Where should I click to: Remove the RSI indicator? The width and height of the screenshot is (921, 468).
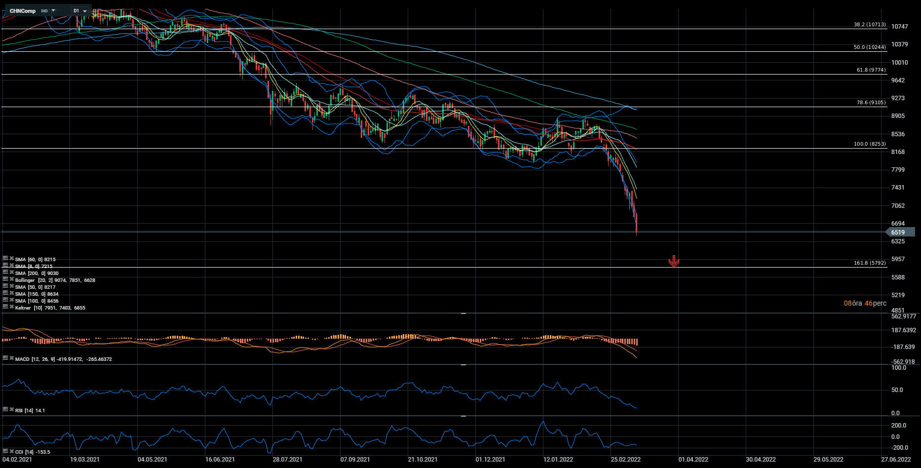coord(11,409)
